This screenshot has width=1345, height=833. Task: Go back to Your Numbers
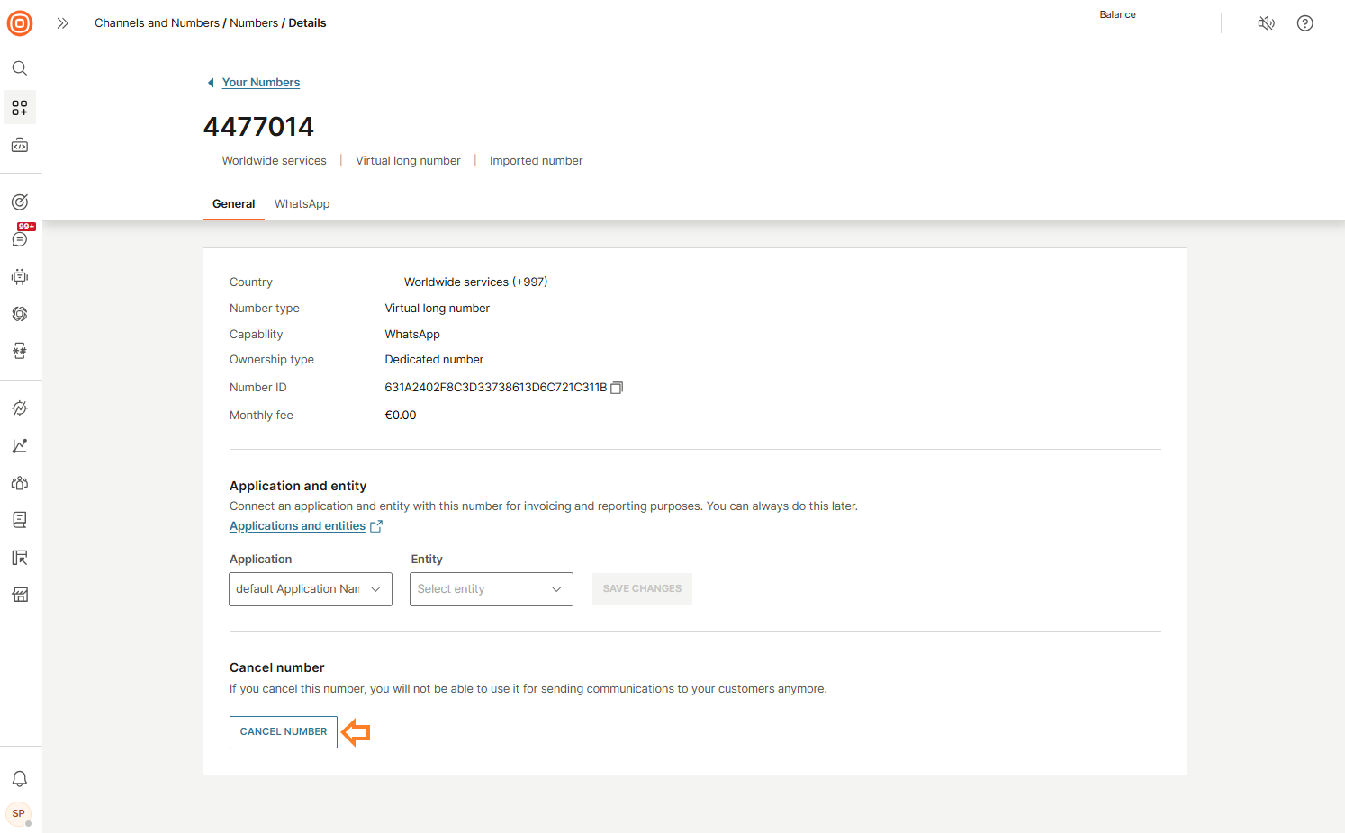point(261,83)
